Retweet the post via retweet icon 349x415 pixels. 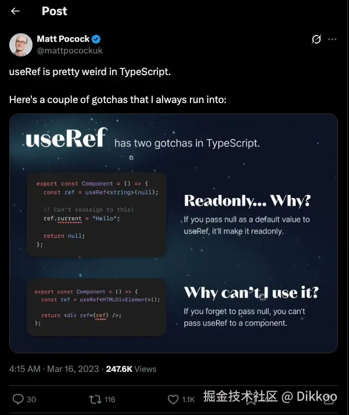pyautogui.click(x=93, y=399)
